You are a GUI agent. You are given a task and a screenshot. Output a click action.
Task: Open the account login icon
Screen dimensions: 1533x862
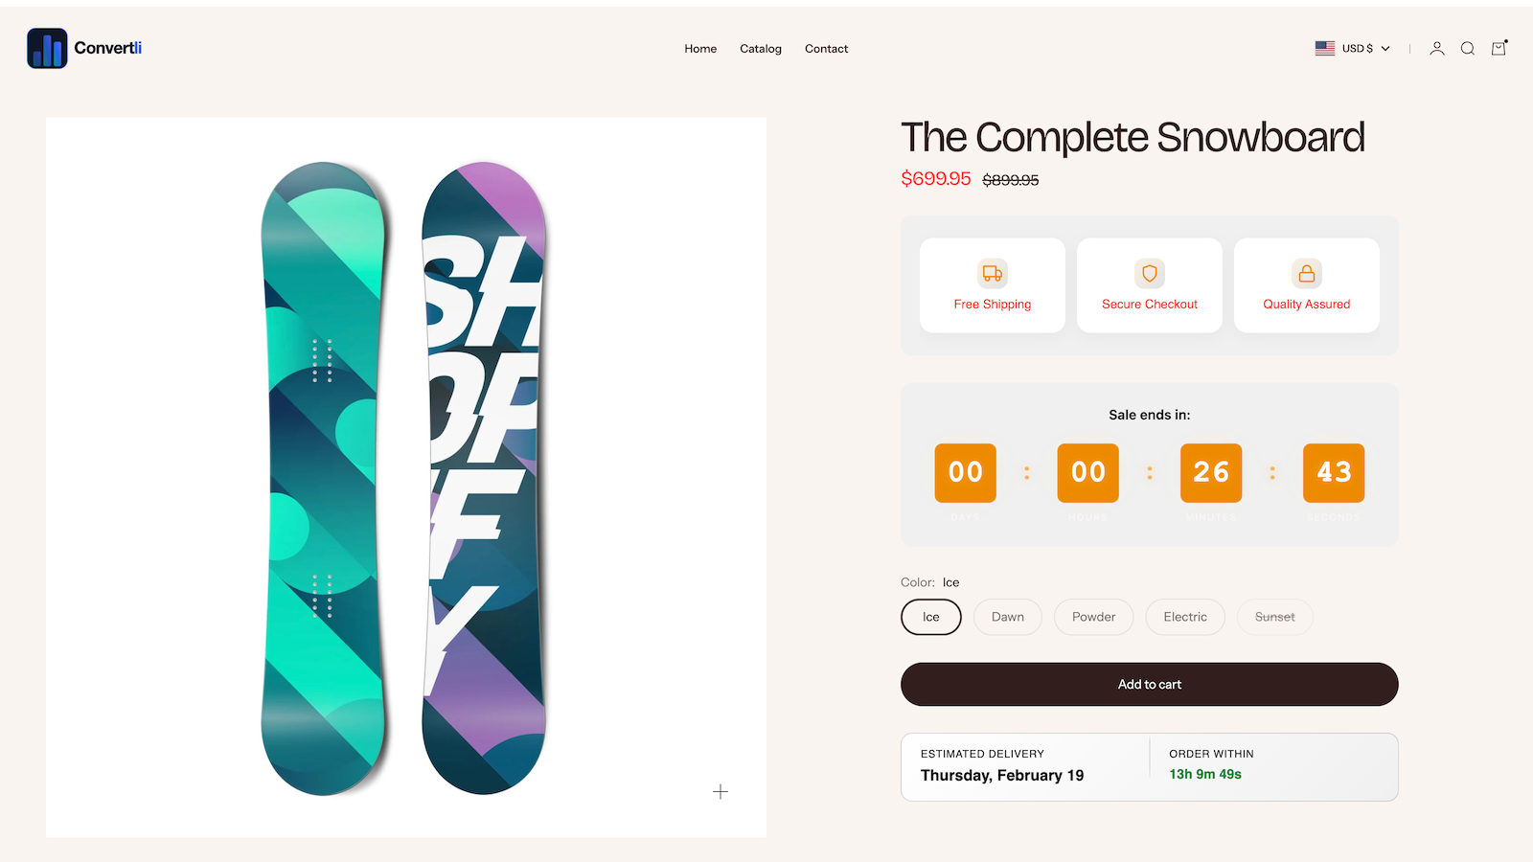(x=1437, y=49)
